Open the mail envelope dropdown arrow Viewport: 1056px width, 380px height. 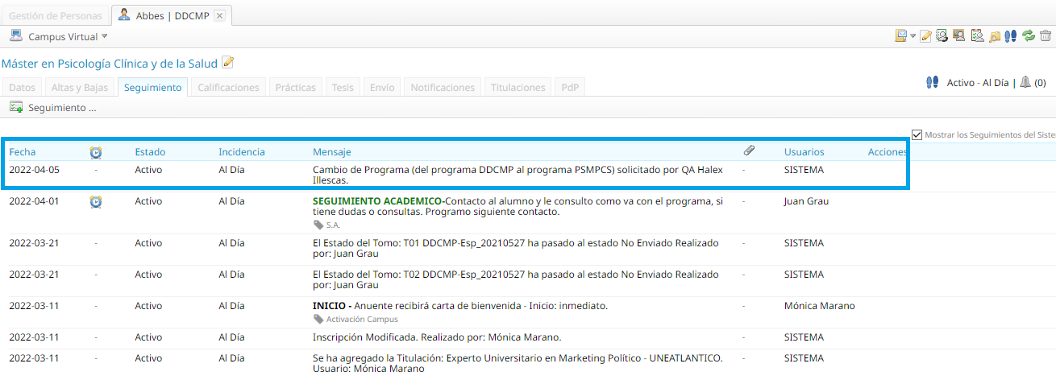[x=913, y=36]
